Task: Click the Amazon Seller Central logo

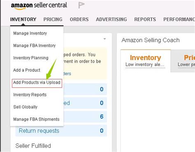Action: coord(39,6)
